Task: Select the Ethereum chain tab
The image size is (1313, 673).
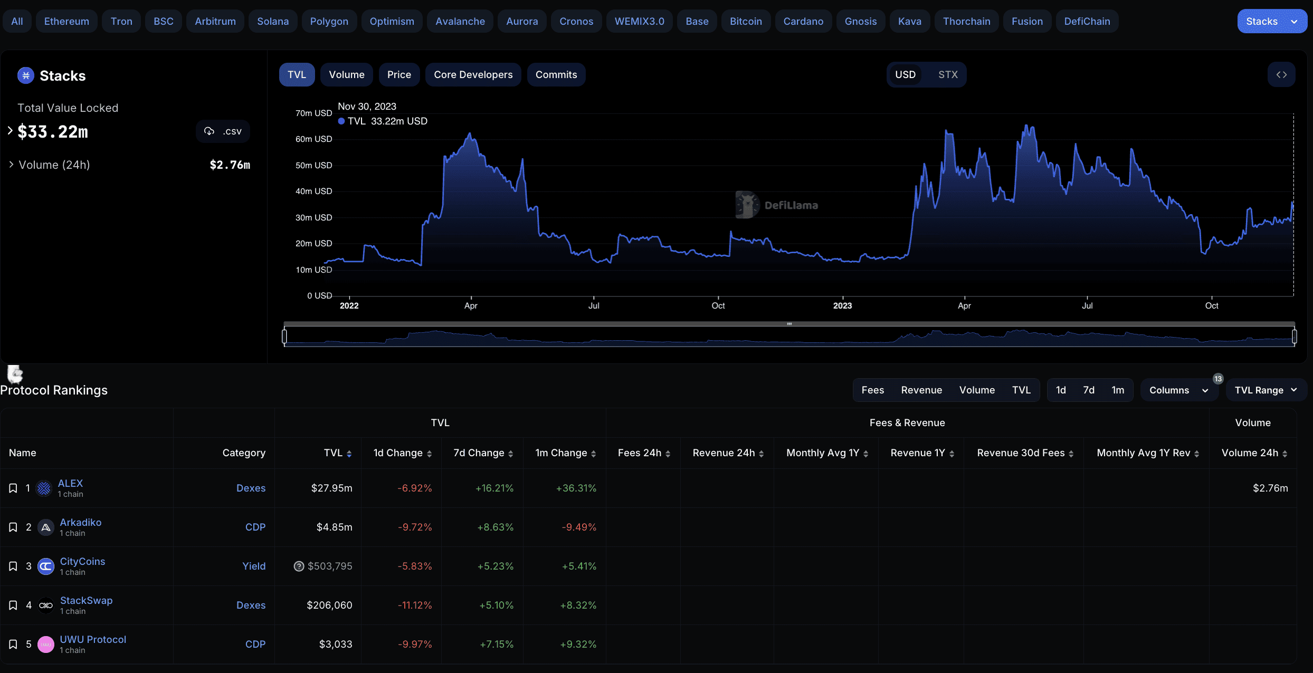Action: pos(66,22)
